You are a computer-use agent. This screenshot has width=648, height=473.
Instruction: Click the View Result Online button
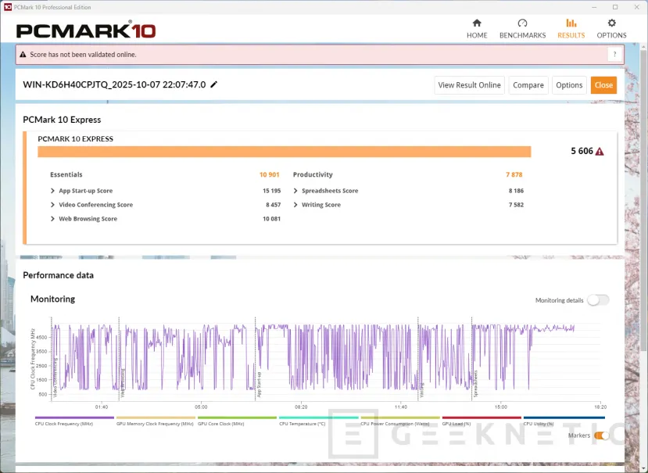tap(469, 85)
